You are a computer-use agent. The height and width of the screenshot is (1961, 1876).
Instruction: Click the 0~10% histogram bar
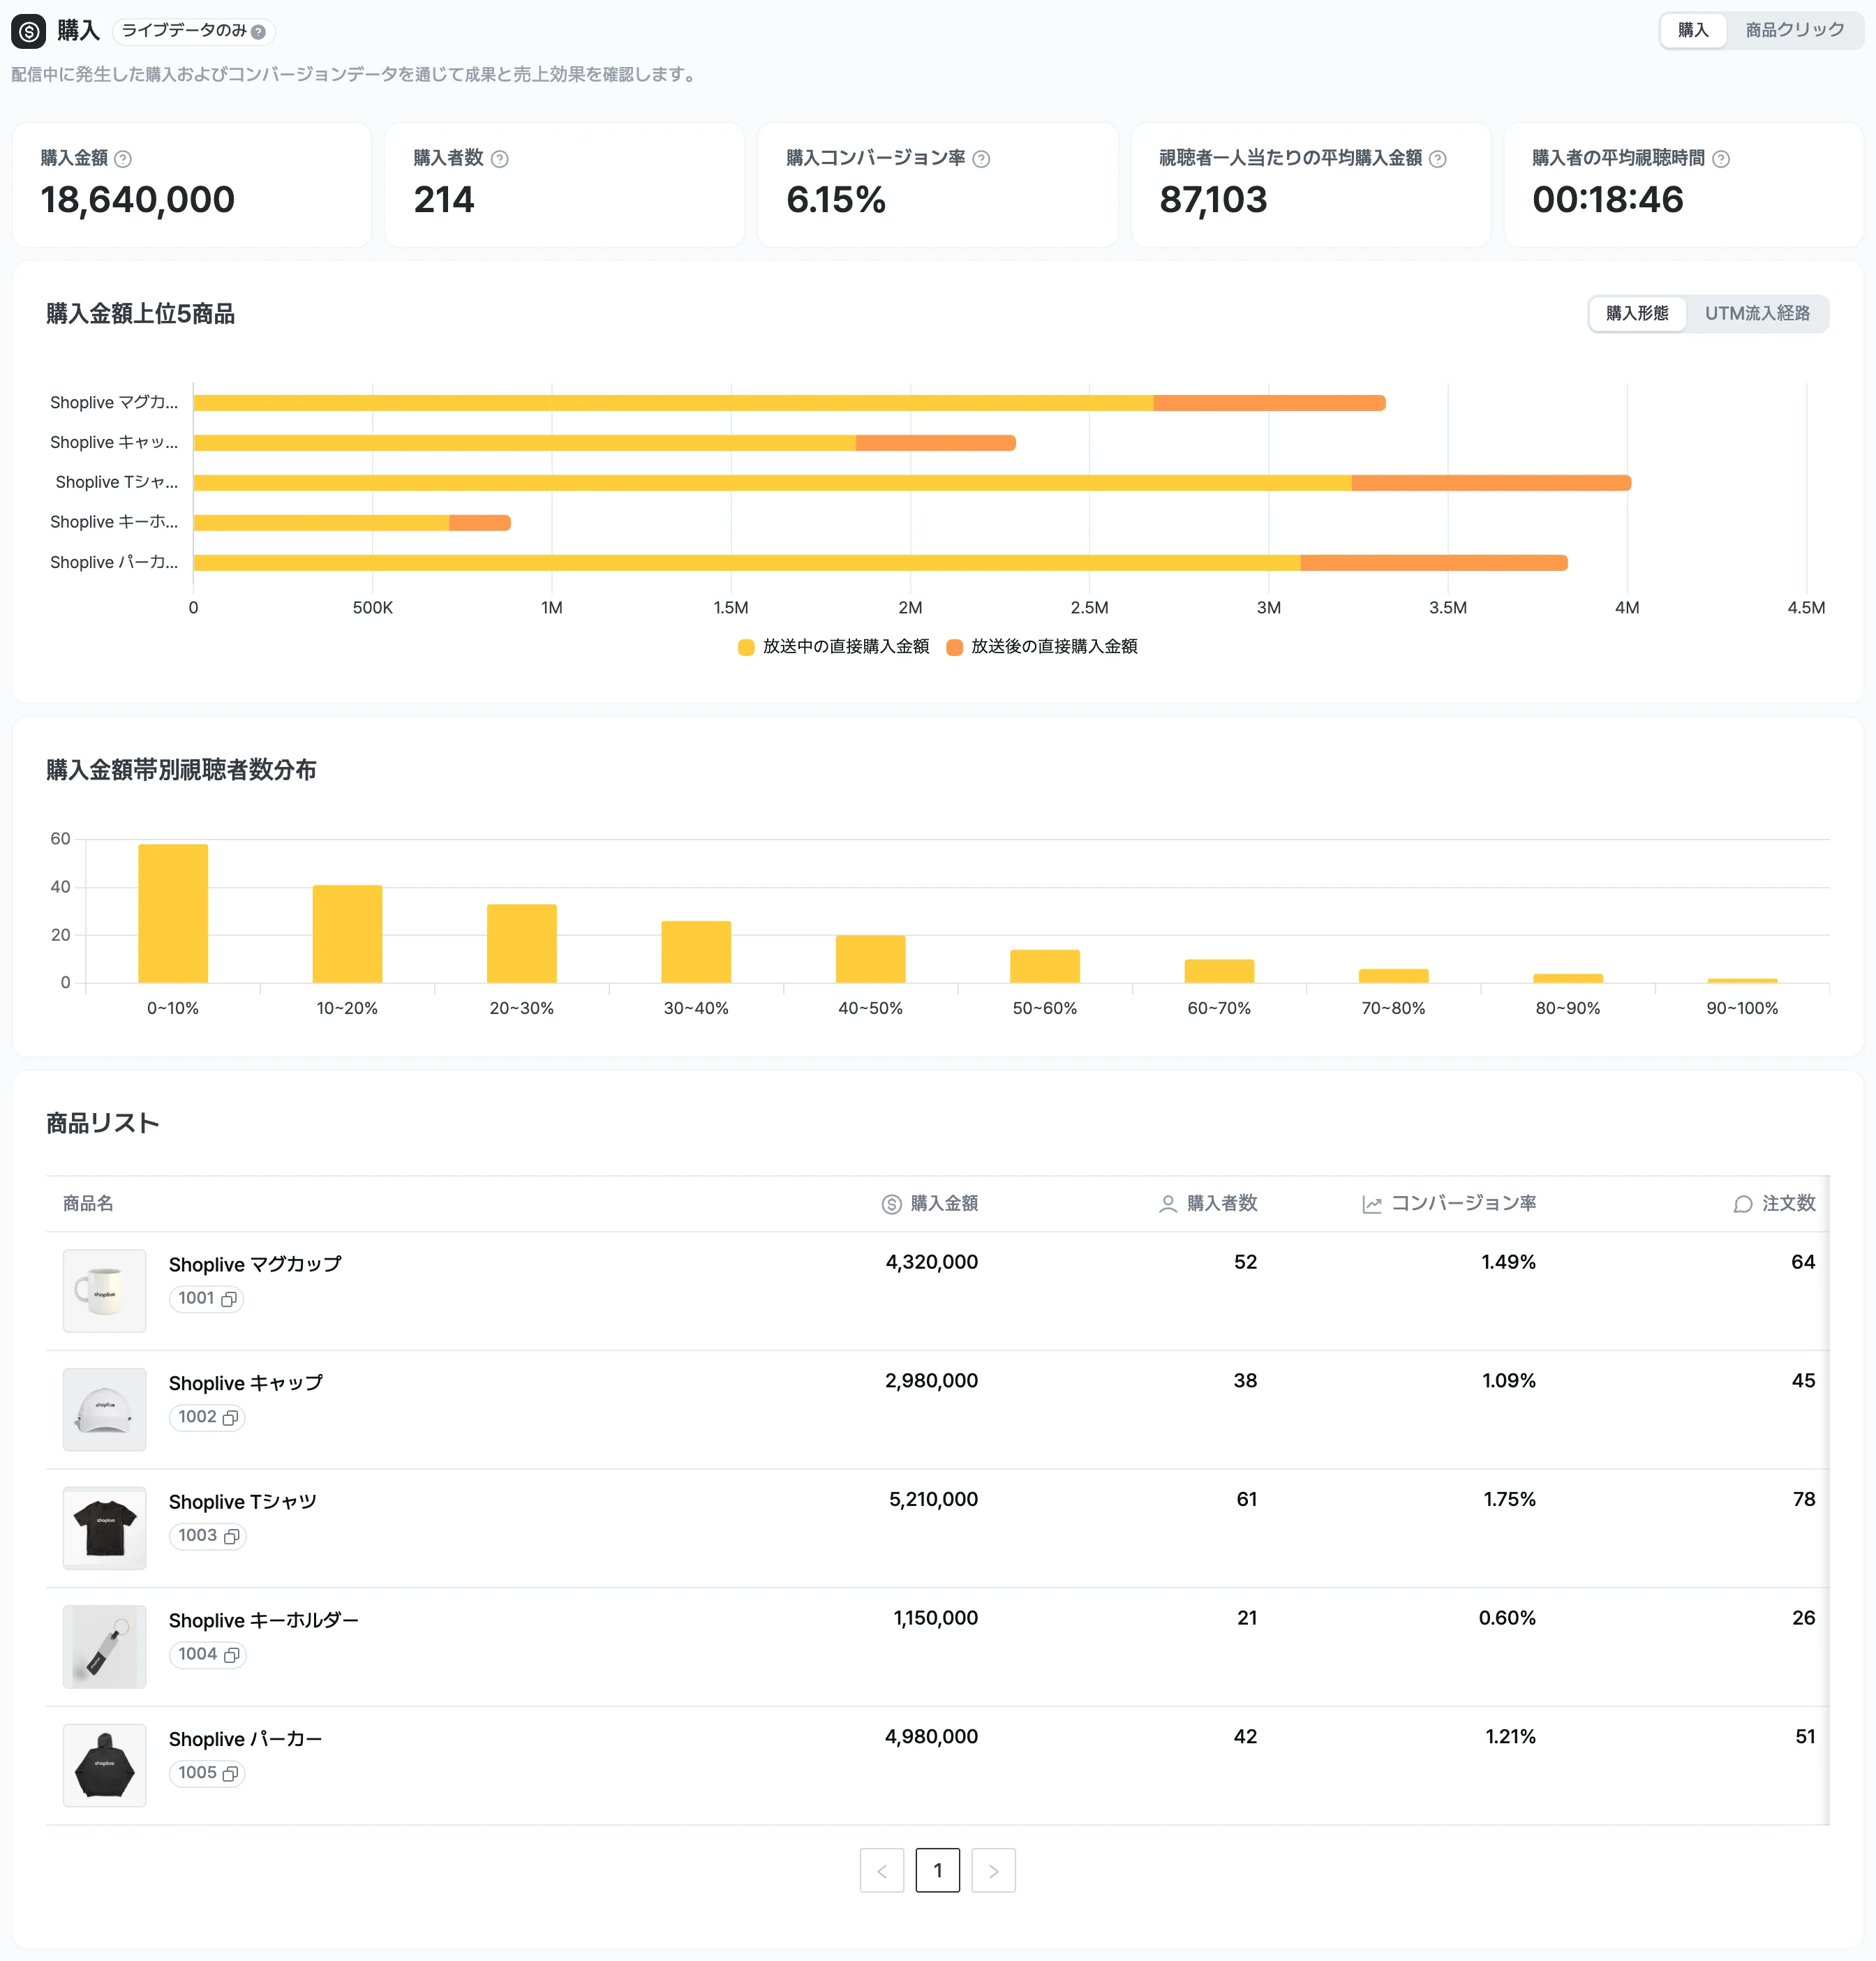coord(173,913)
